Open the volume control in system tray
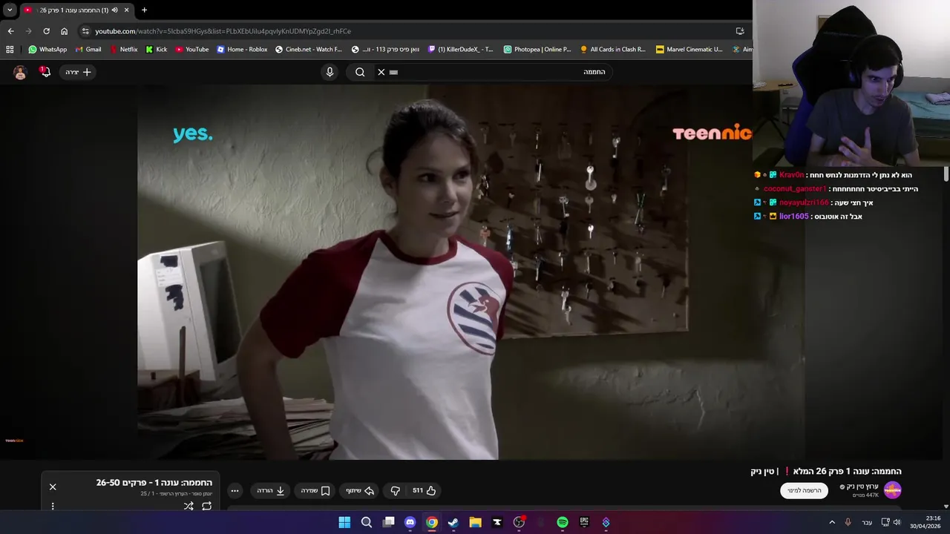 pos(897,522)
